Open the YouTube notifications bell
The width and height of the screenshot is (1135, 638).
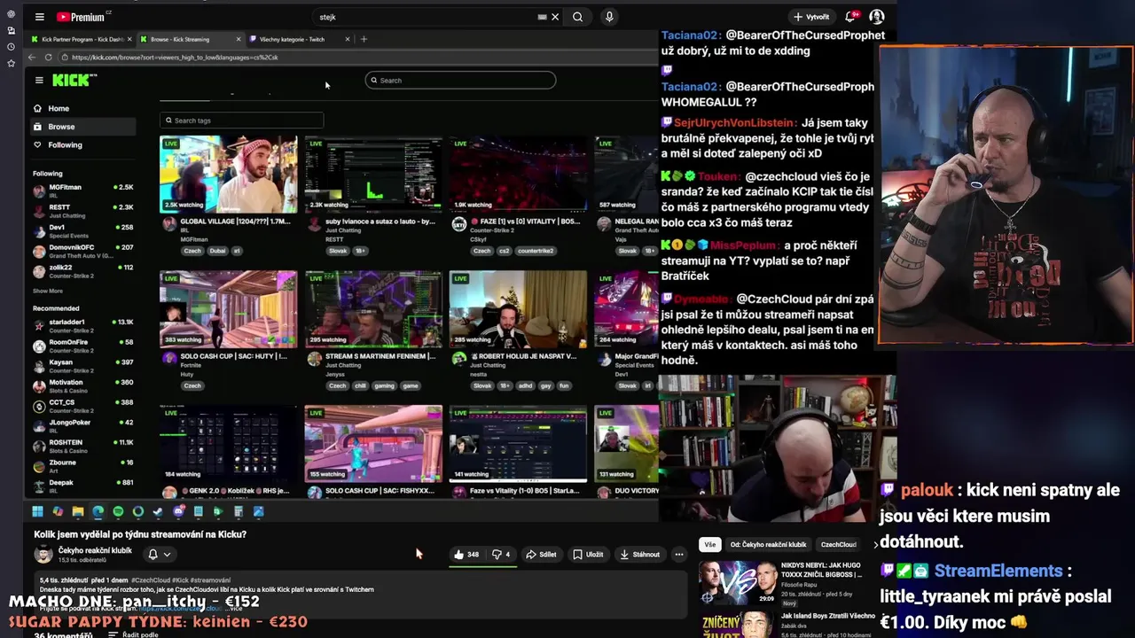(x=851, y=17)
